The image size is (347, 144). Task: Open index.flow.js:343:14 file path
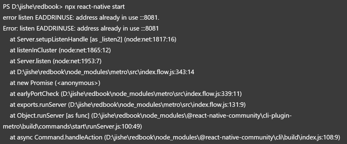106,72
